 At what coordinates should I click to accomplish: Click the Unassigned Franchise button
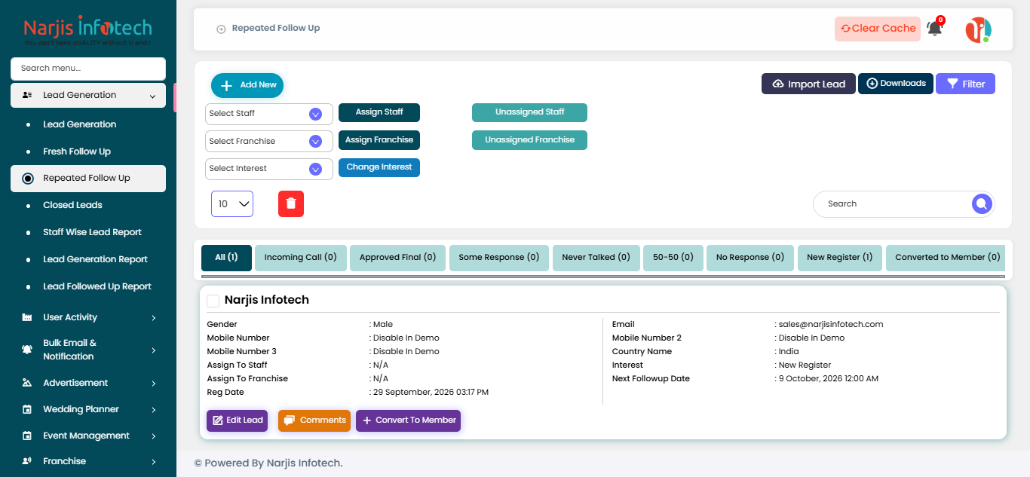529,140
